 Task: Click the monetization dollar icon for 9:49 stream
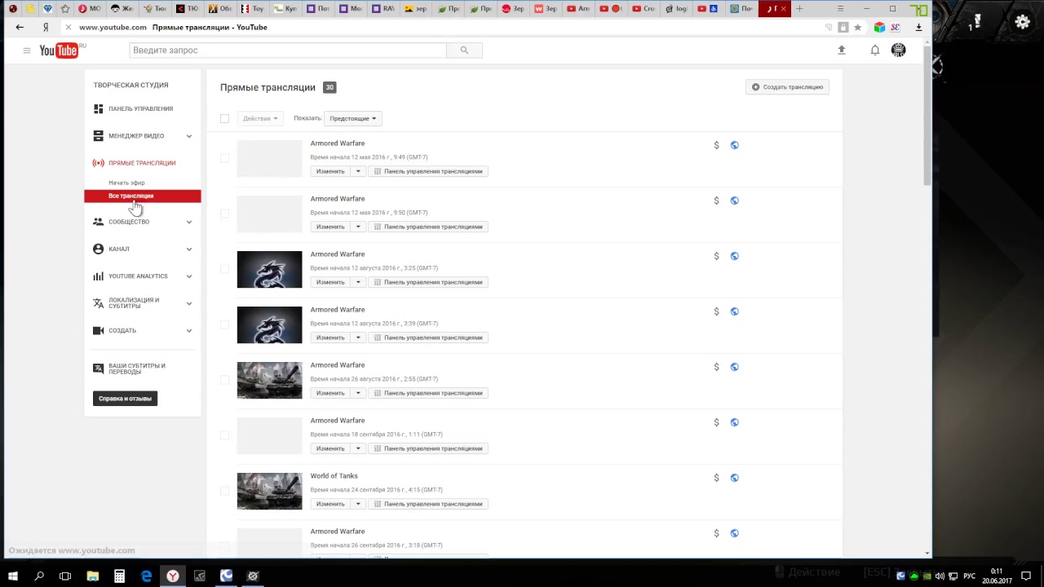[x=716, y=145]
